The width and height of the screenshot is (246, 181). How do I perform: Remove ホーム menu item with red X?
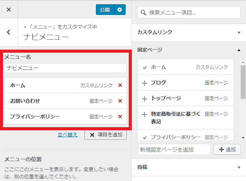tap(120, 86)
